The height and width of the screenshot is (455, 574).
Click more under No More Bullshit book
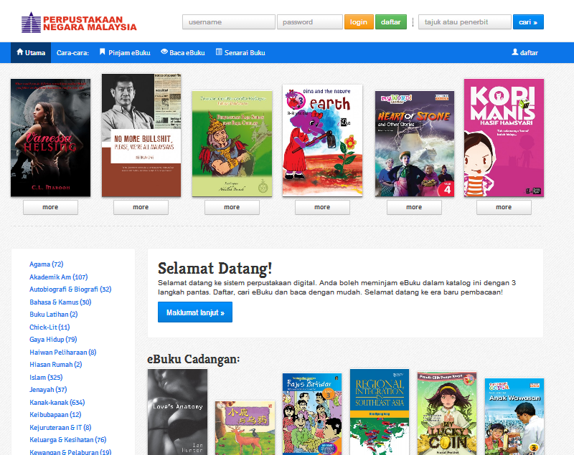point(141,207)
